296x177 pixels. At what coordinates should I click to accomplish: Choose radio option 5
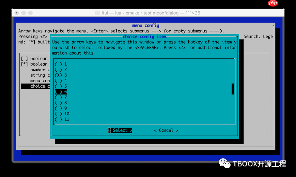pyautogui.click(x=61, y=86)
